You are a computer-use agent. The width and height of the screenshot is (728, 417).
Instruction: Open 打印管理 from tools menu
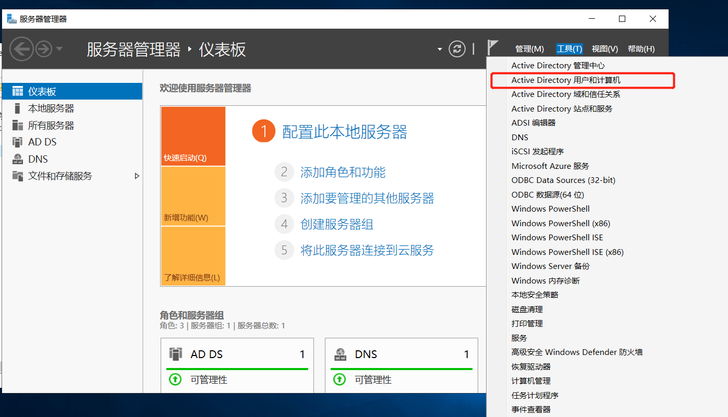tap(527, 324)
